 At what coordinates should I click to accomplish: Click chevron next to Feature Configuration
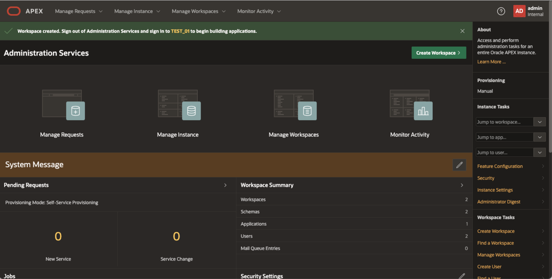click(x=543, y=166)
